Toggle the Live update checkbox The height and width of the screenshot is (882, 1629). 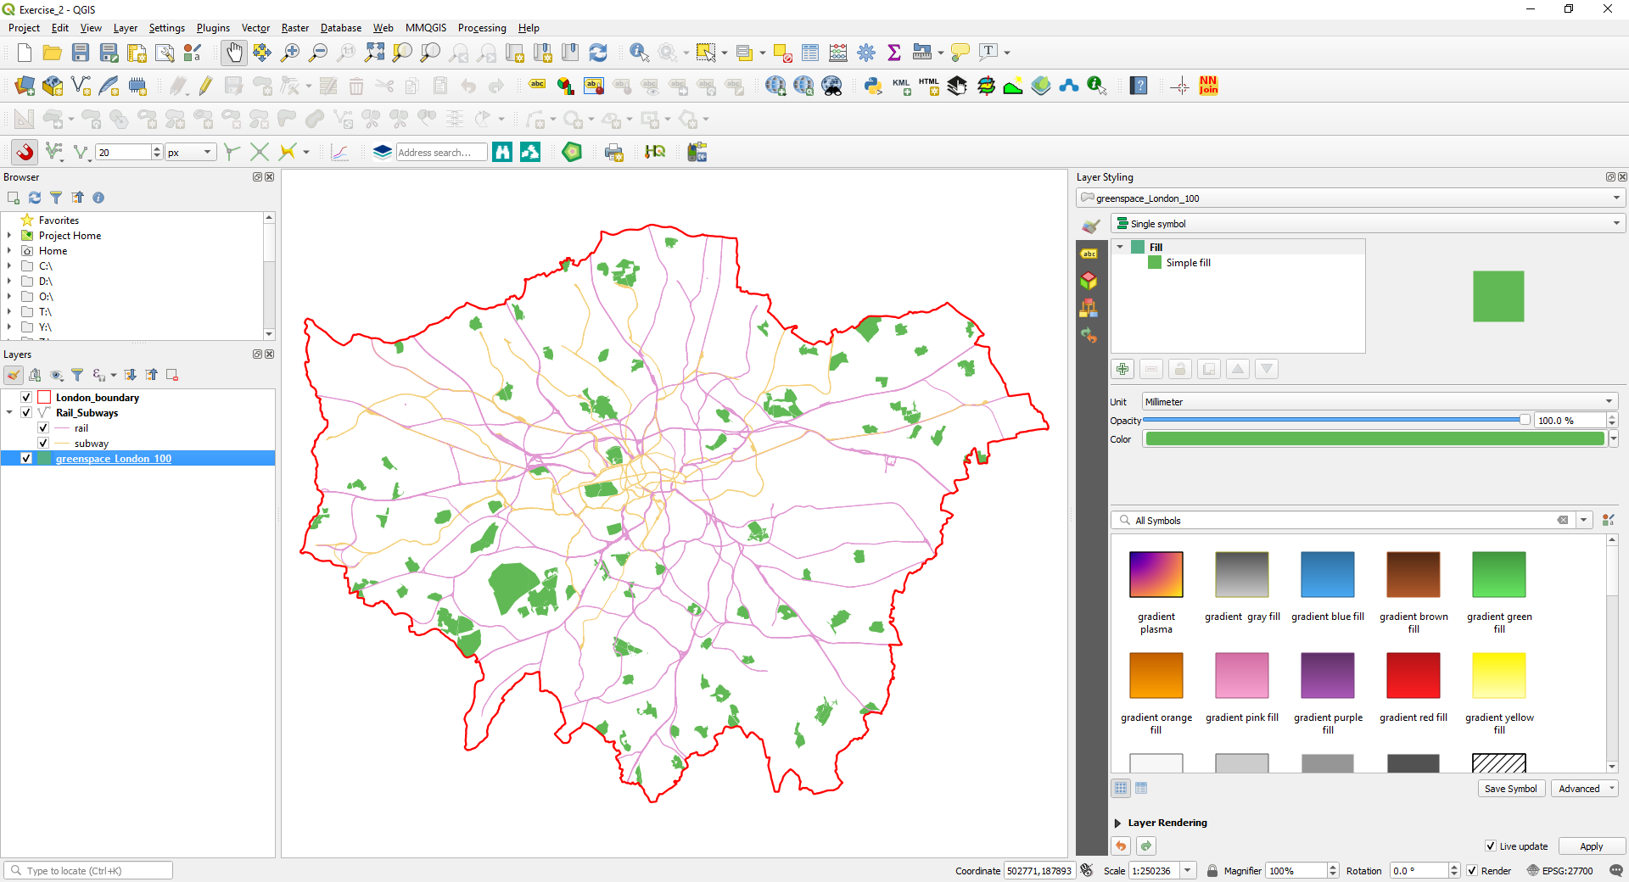[1491, 846]
